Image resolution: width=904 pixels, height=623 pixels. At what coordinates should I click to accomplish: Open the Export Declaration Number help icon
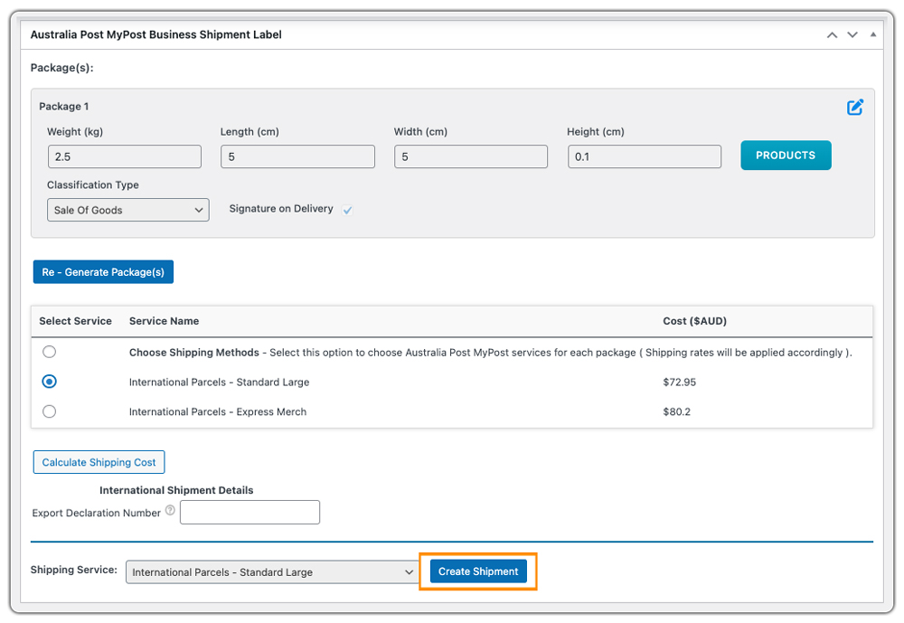point(170,510)
